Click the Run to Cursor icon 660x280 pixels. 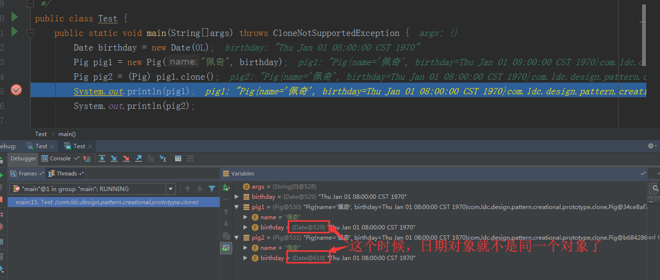(163, 158)
